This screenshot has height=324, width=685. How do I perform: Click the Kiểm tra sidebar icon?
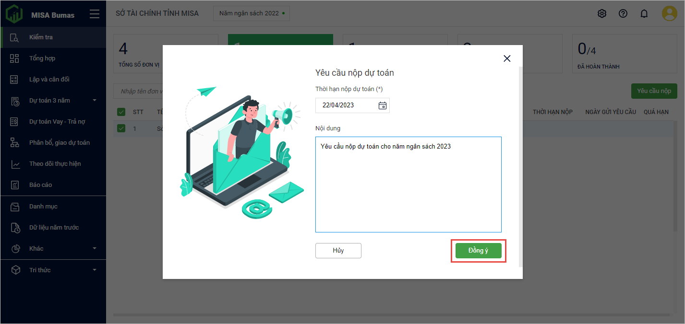(14, 37)
